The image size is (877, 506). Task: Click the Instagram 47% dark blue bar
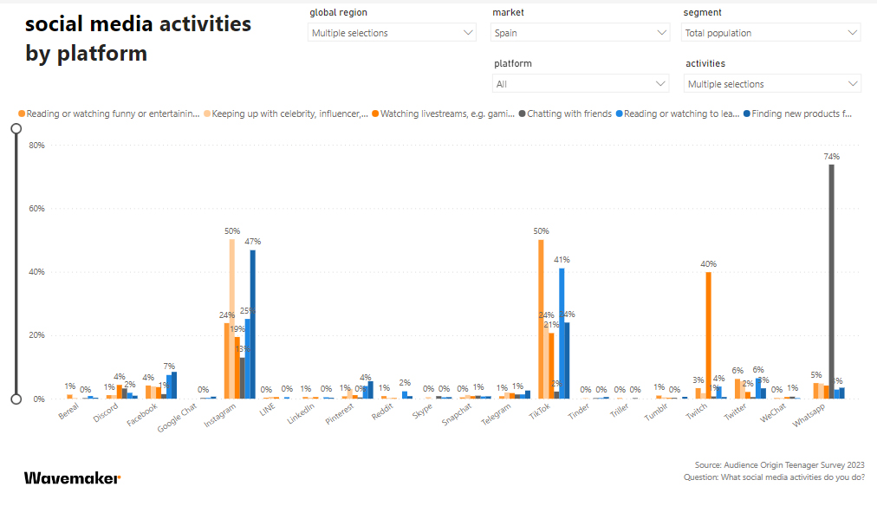(253, 324)
